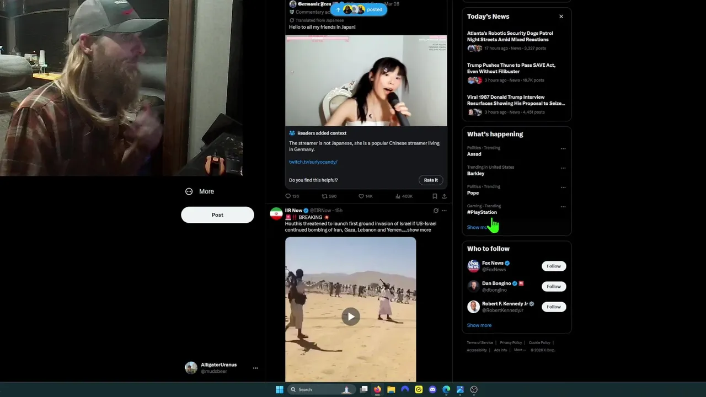Reply to post with 126 comments
This screenshot has height=397, width=706.
(x=292, y=196)
